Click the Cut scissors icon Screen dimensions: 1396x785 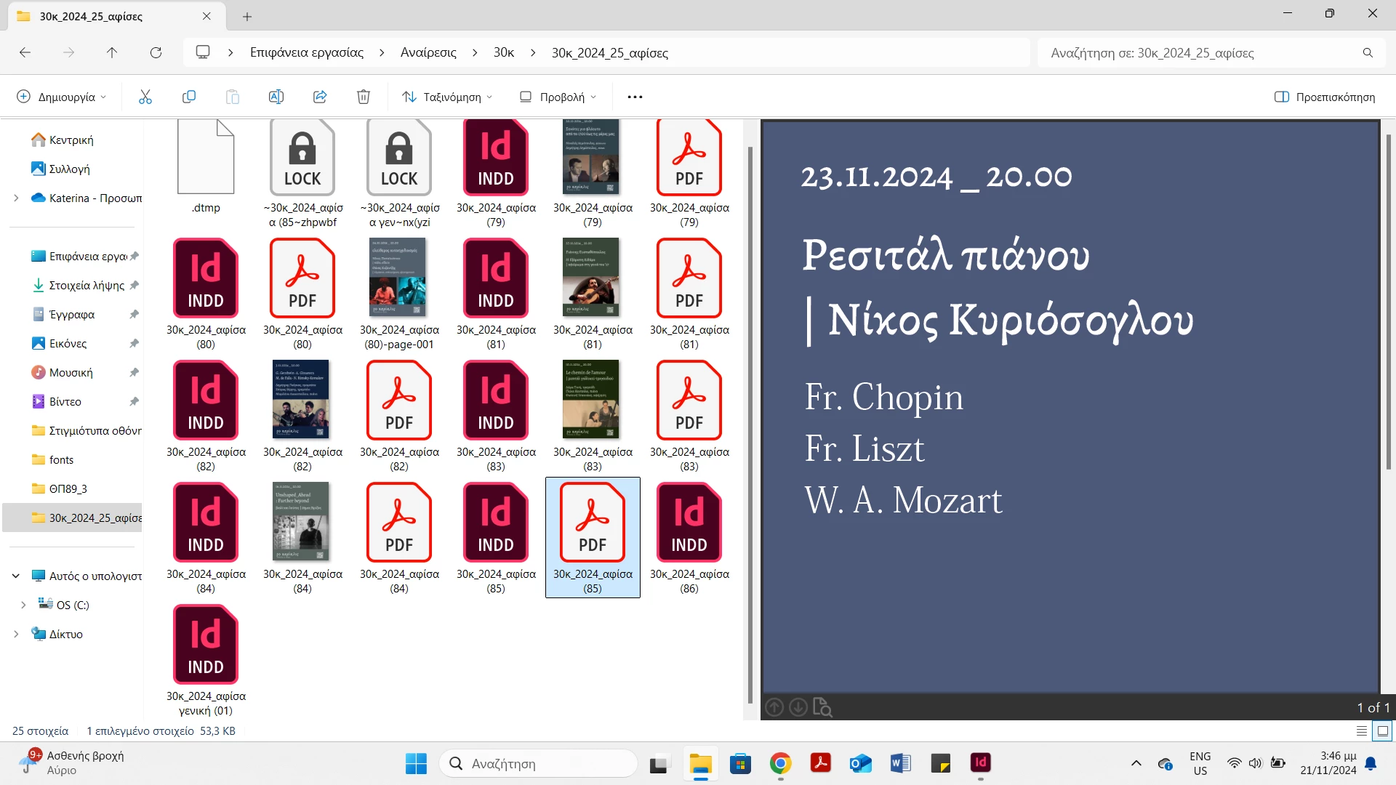point(145,97)
